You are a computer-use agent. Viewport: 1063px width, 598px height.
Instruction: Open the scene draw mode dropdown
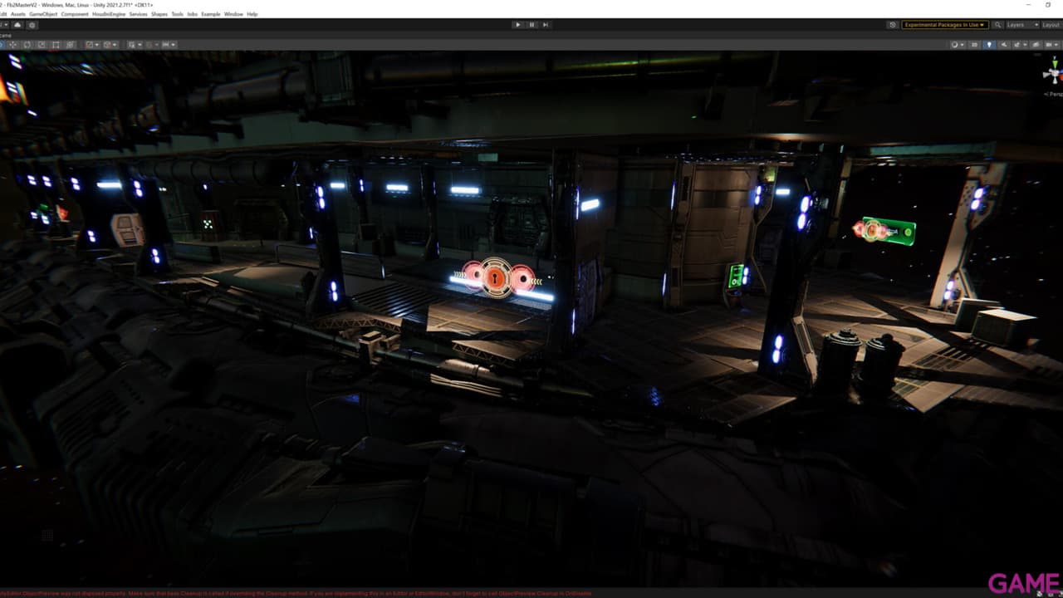click(x=957, y=45)
